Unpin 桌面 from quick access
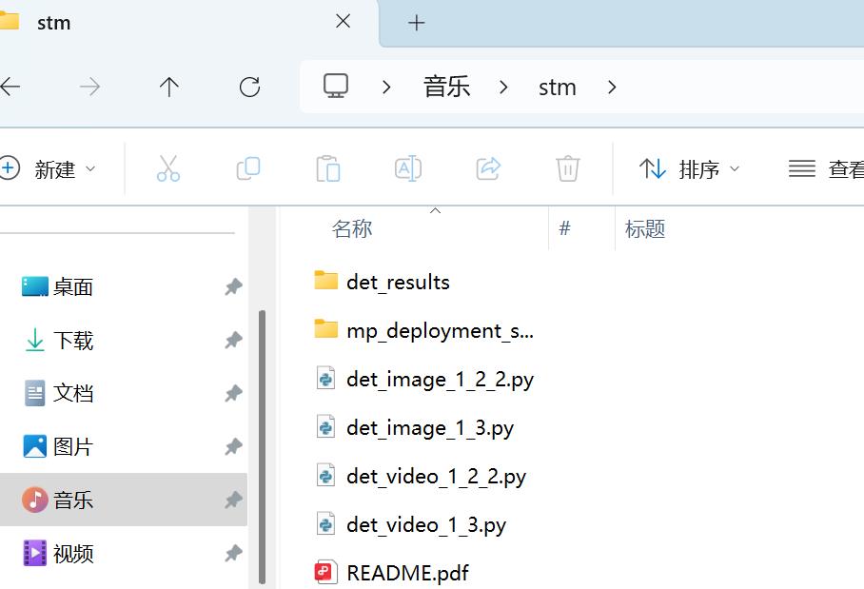Image resolution: width=864 pixels, height=589 pixels. click(233, 287)
